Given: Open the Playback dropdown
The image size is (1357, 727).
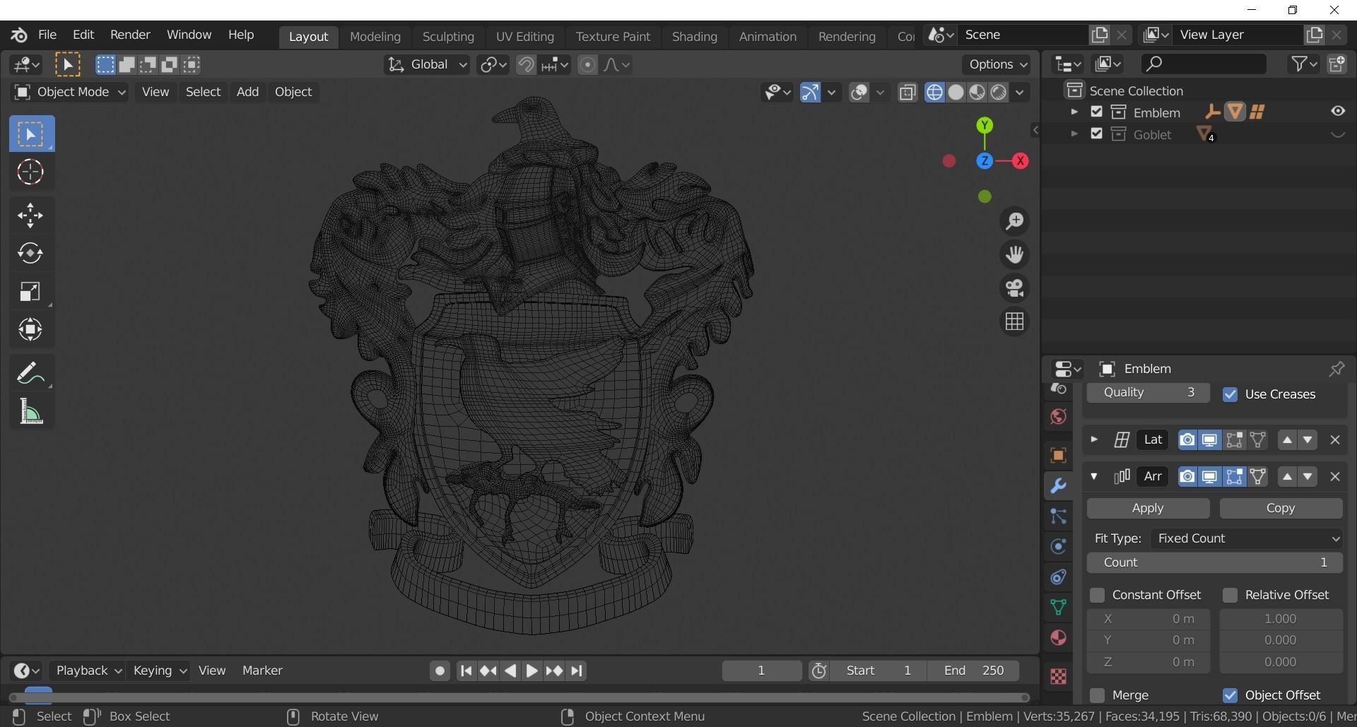Looking at the screenshot, I should pos(88,670).
